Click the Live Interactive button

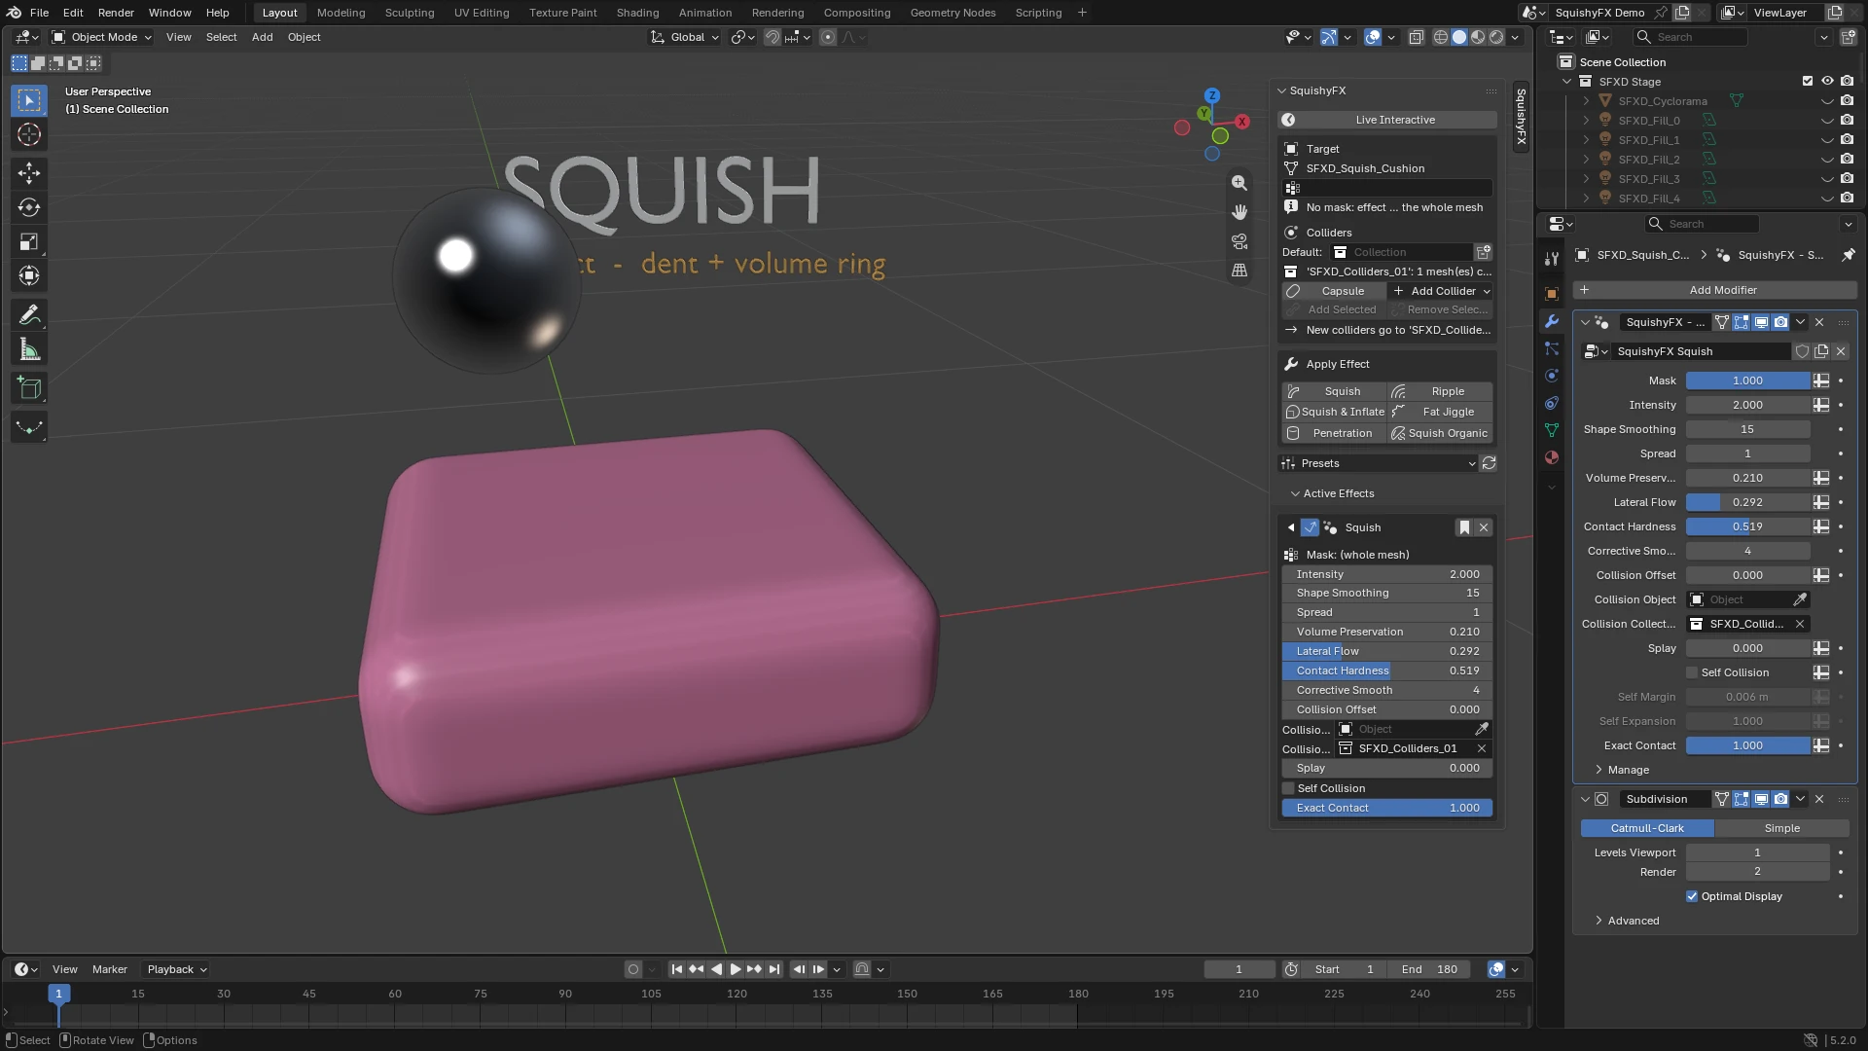tap(1387, 120)
